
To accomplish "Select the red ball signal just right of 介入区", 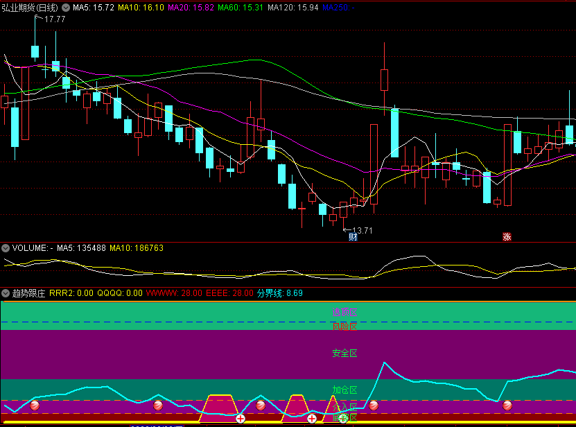I will [374, 406].
